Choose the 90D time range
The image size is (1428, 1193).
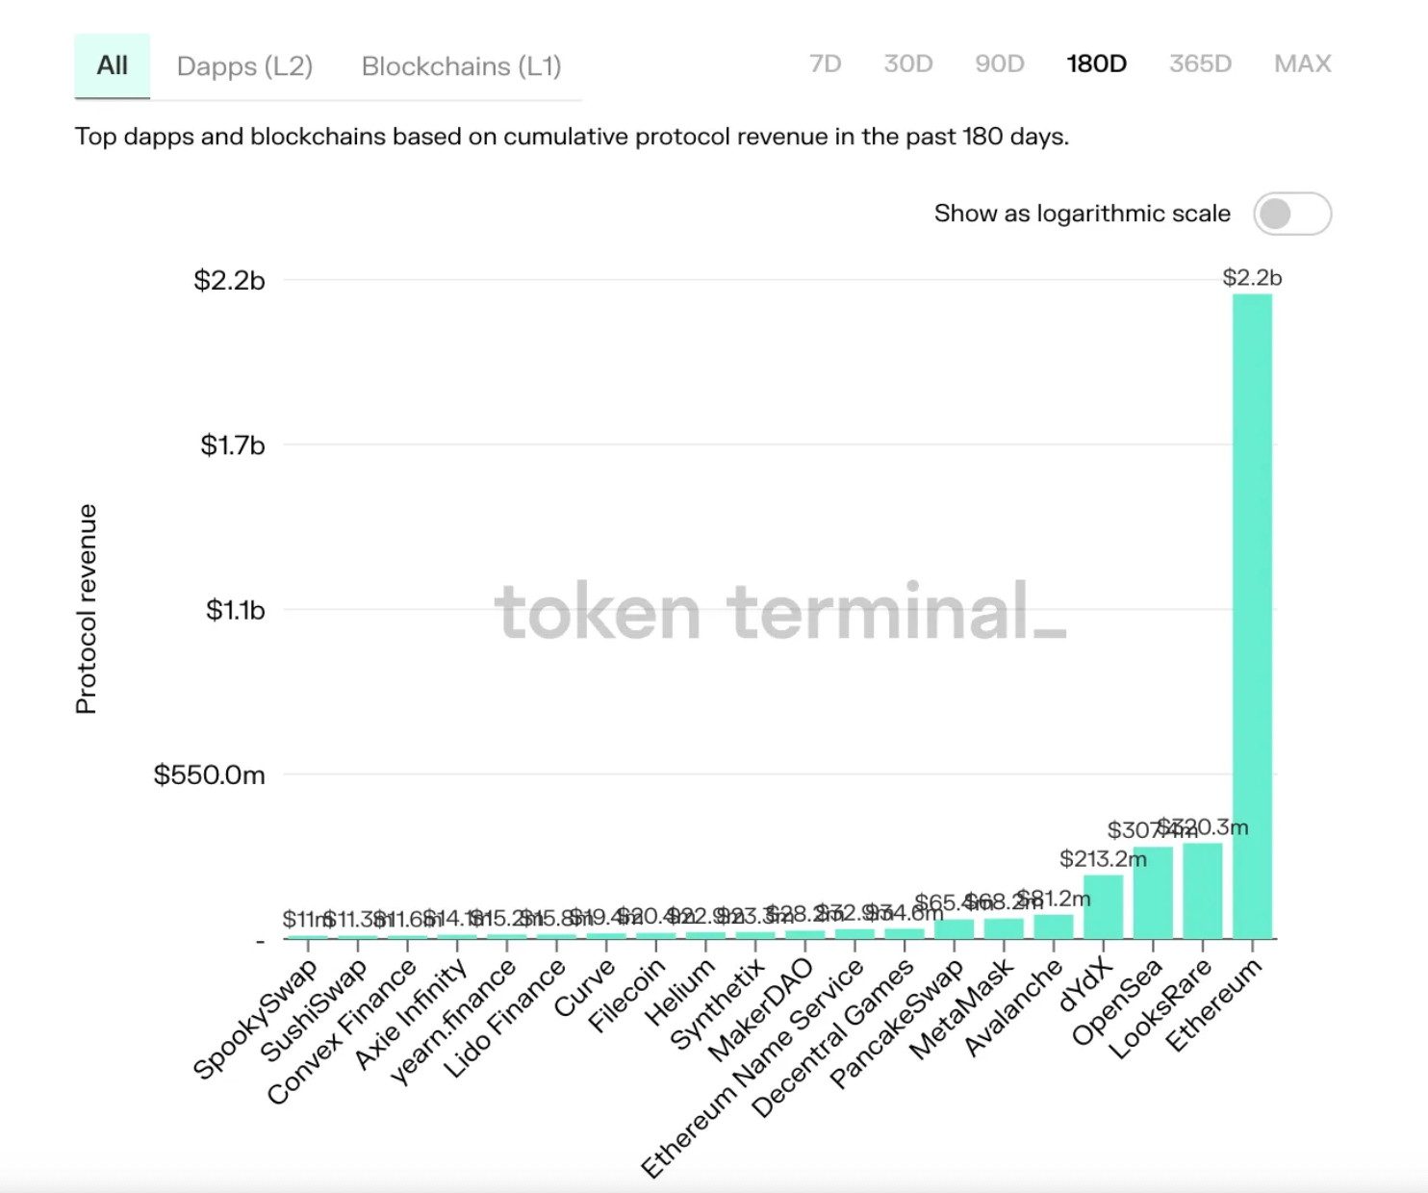click(1000, 63)
